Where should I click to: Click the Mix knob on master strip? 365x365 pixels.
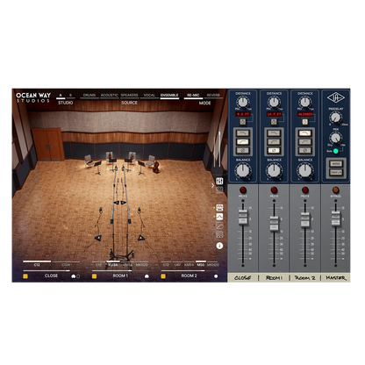(x=335, y=138)
